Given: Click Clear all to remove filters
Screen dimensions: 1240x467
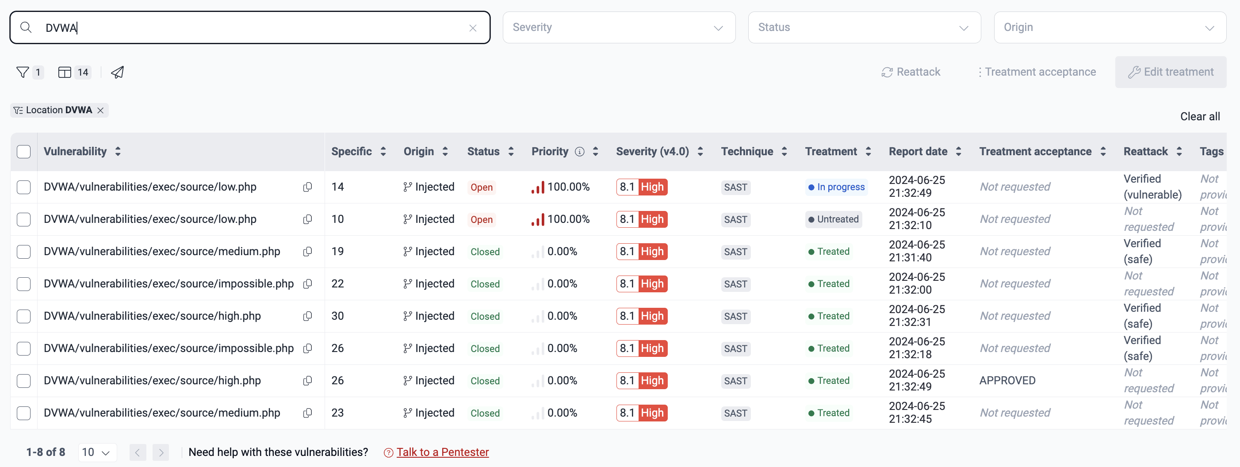Looking at the screenshot, I should 1200,116.
